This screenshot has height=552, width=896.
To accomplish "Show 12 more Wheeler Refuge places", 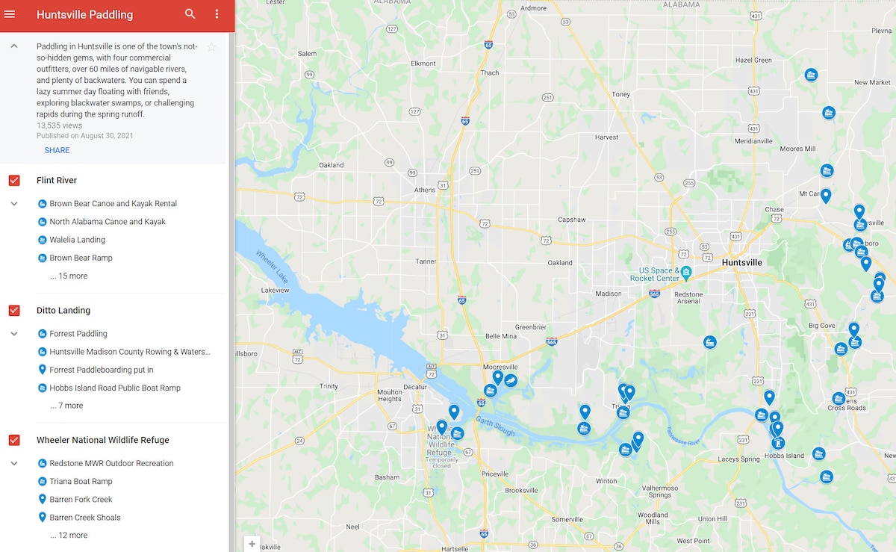I will (x=69, y=536).
